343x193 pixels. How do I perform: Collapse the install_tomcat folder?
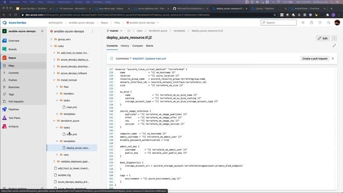[x=54, y=80]
